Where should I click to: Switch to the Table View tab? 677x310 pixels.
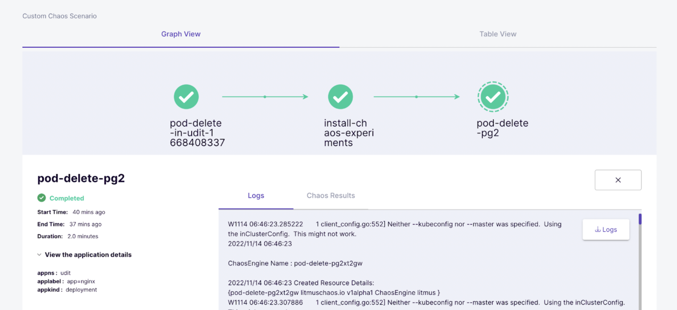(x=498, y=34)
